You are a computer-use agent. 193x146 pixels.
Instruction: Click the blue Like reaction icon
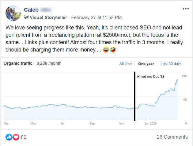pyautogui.click(x=9, y=137)
